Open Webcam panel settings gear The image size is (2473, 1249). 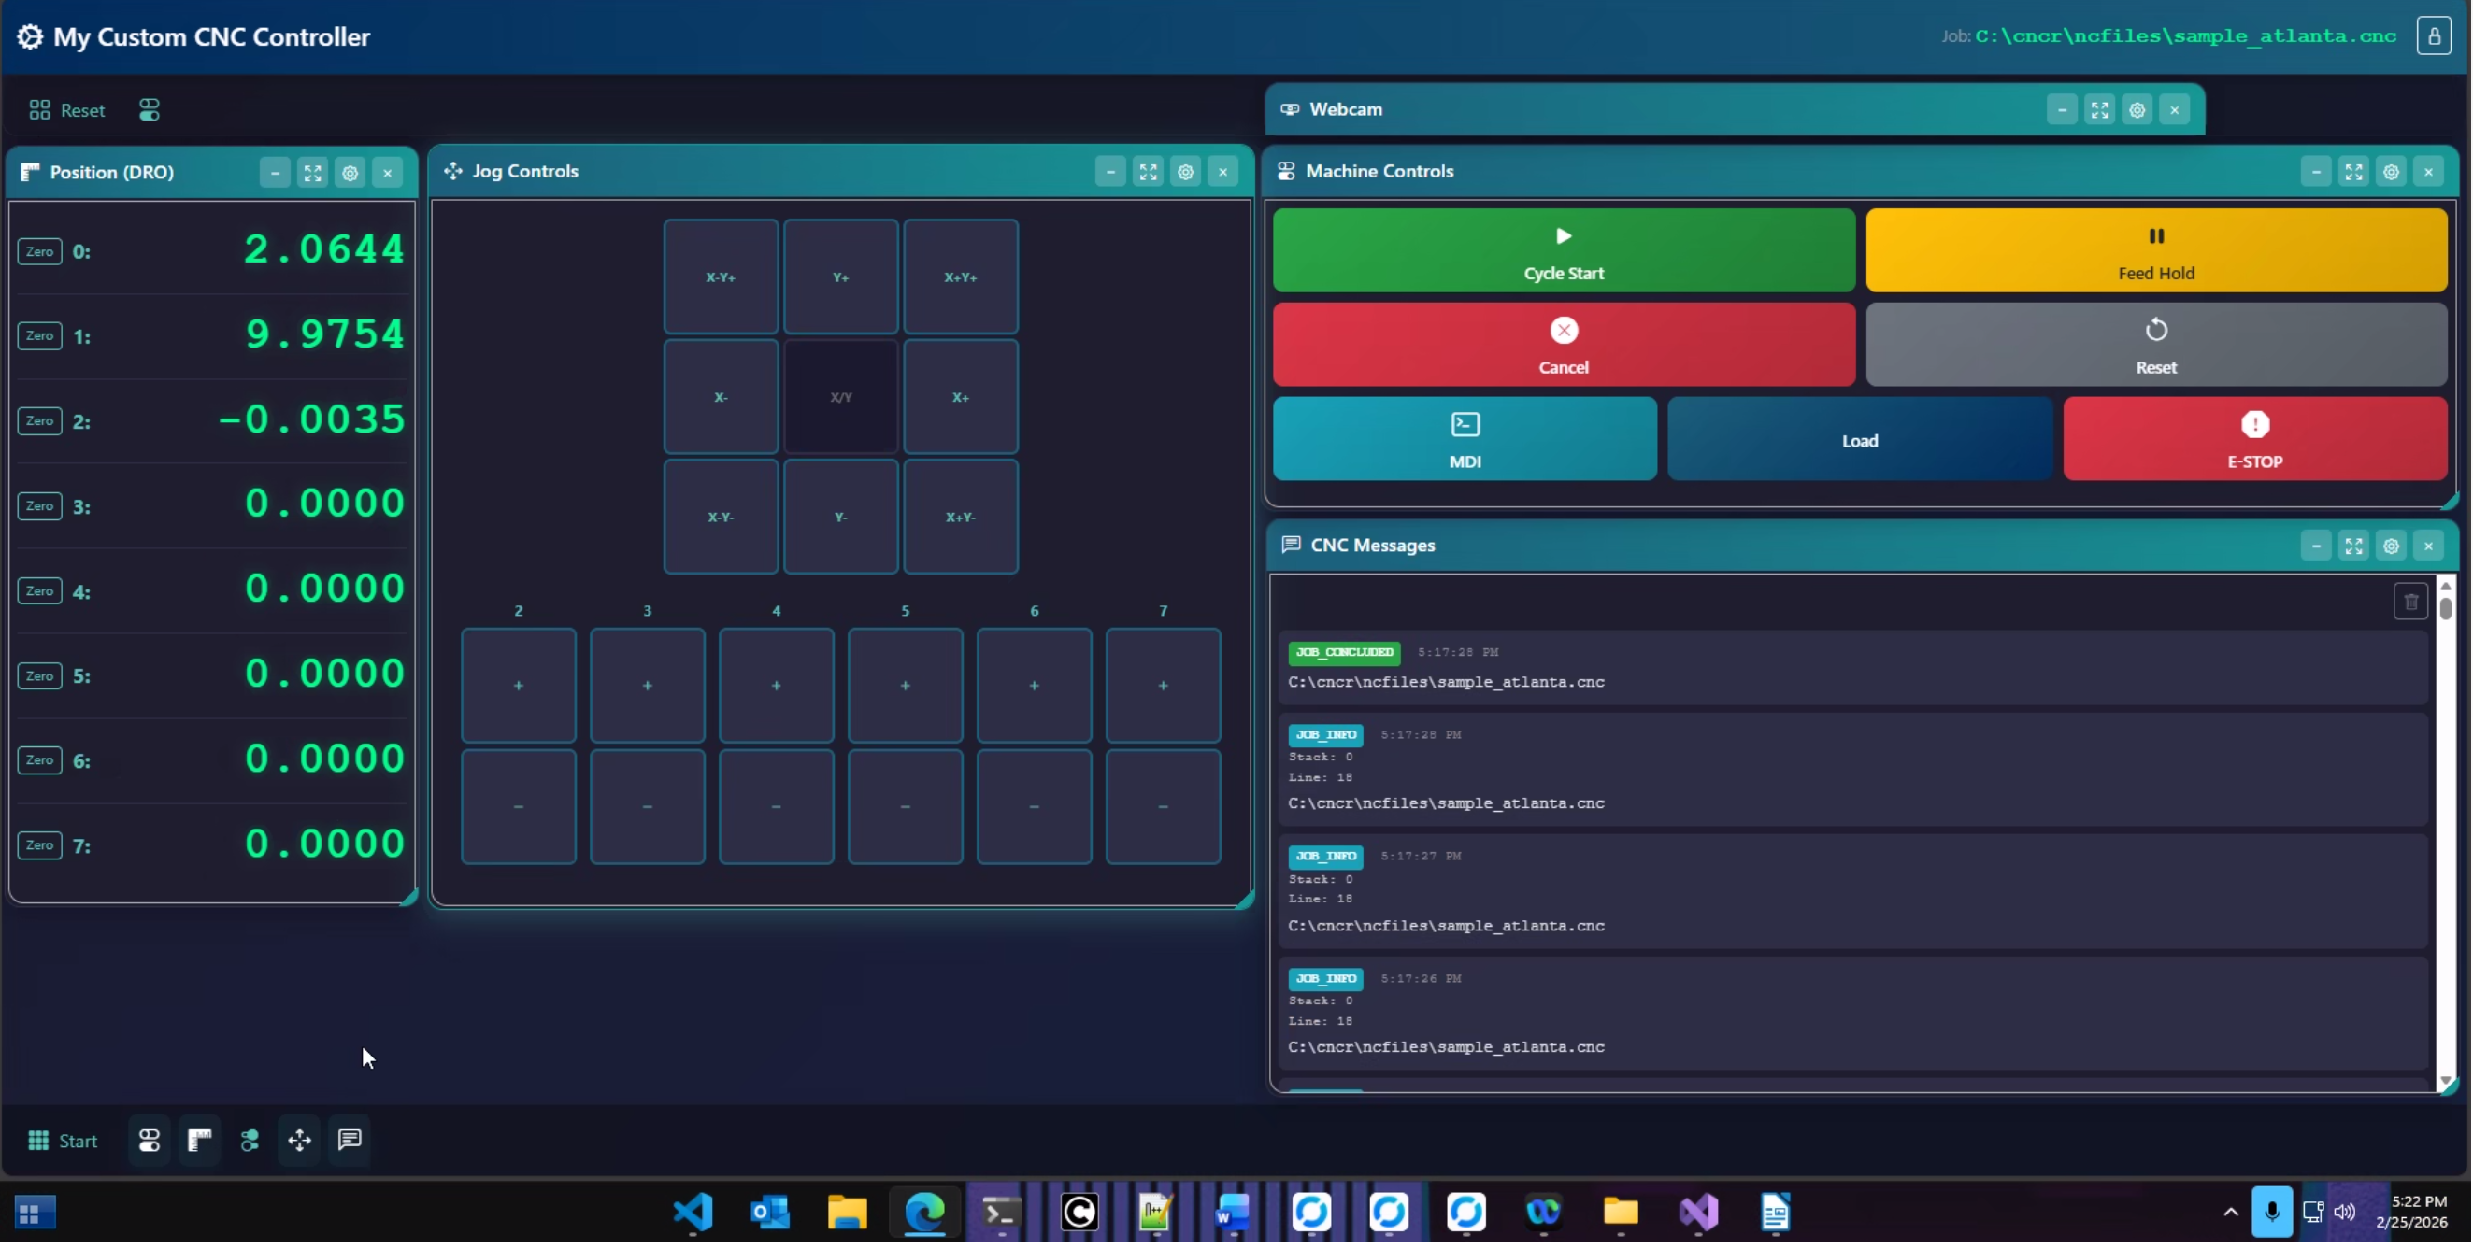coord(2137,110)
